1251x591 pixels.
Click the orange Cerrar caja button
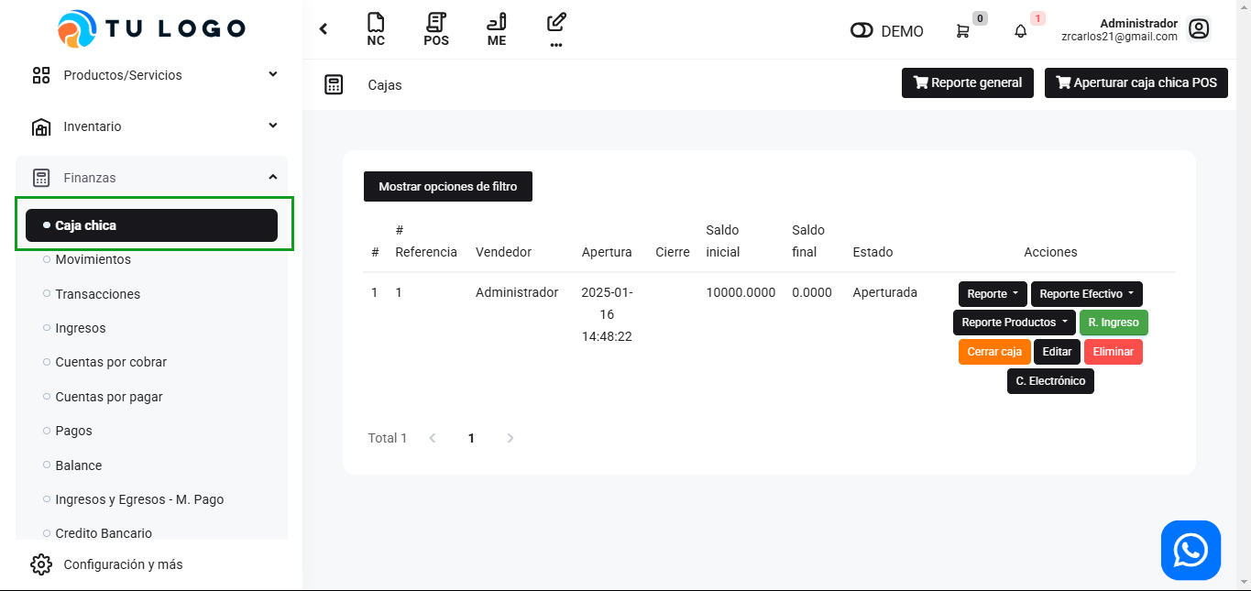click(x=994, y=352)
